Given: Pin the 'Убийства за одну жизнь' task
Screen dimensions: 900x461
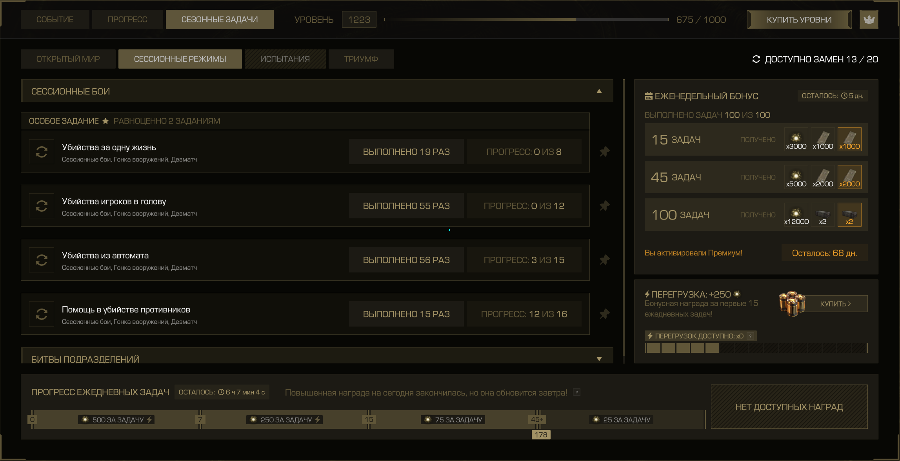Looking at the screenshot, I should pyautogui.click(x=604, y=152).
